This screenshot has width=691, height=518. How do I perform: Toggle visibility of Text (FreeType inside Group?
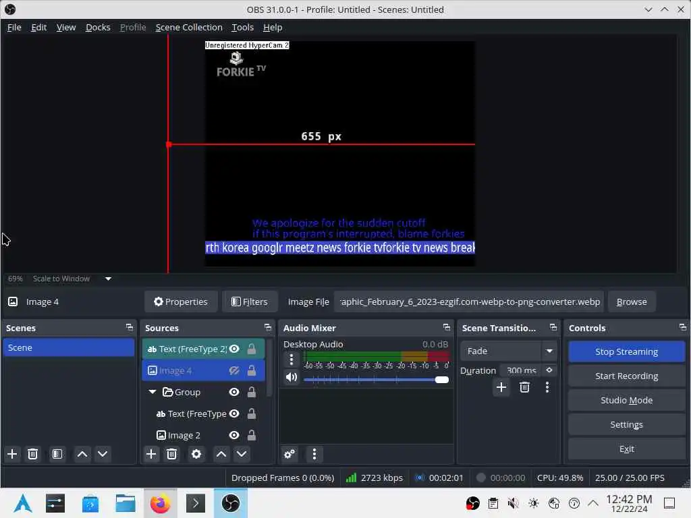click(234, 413)
